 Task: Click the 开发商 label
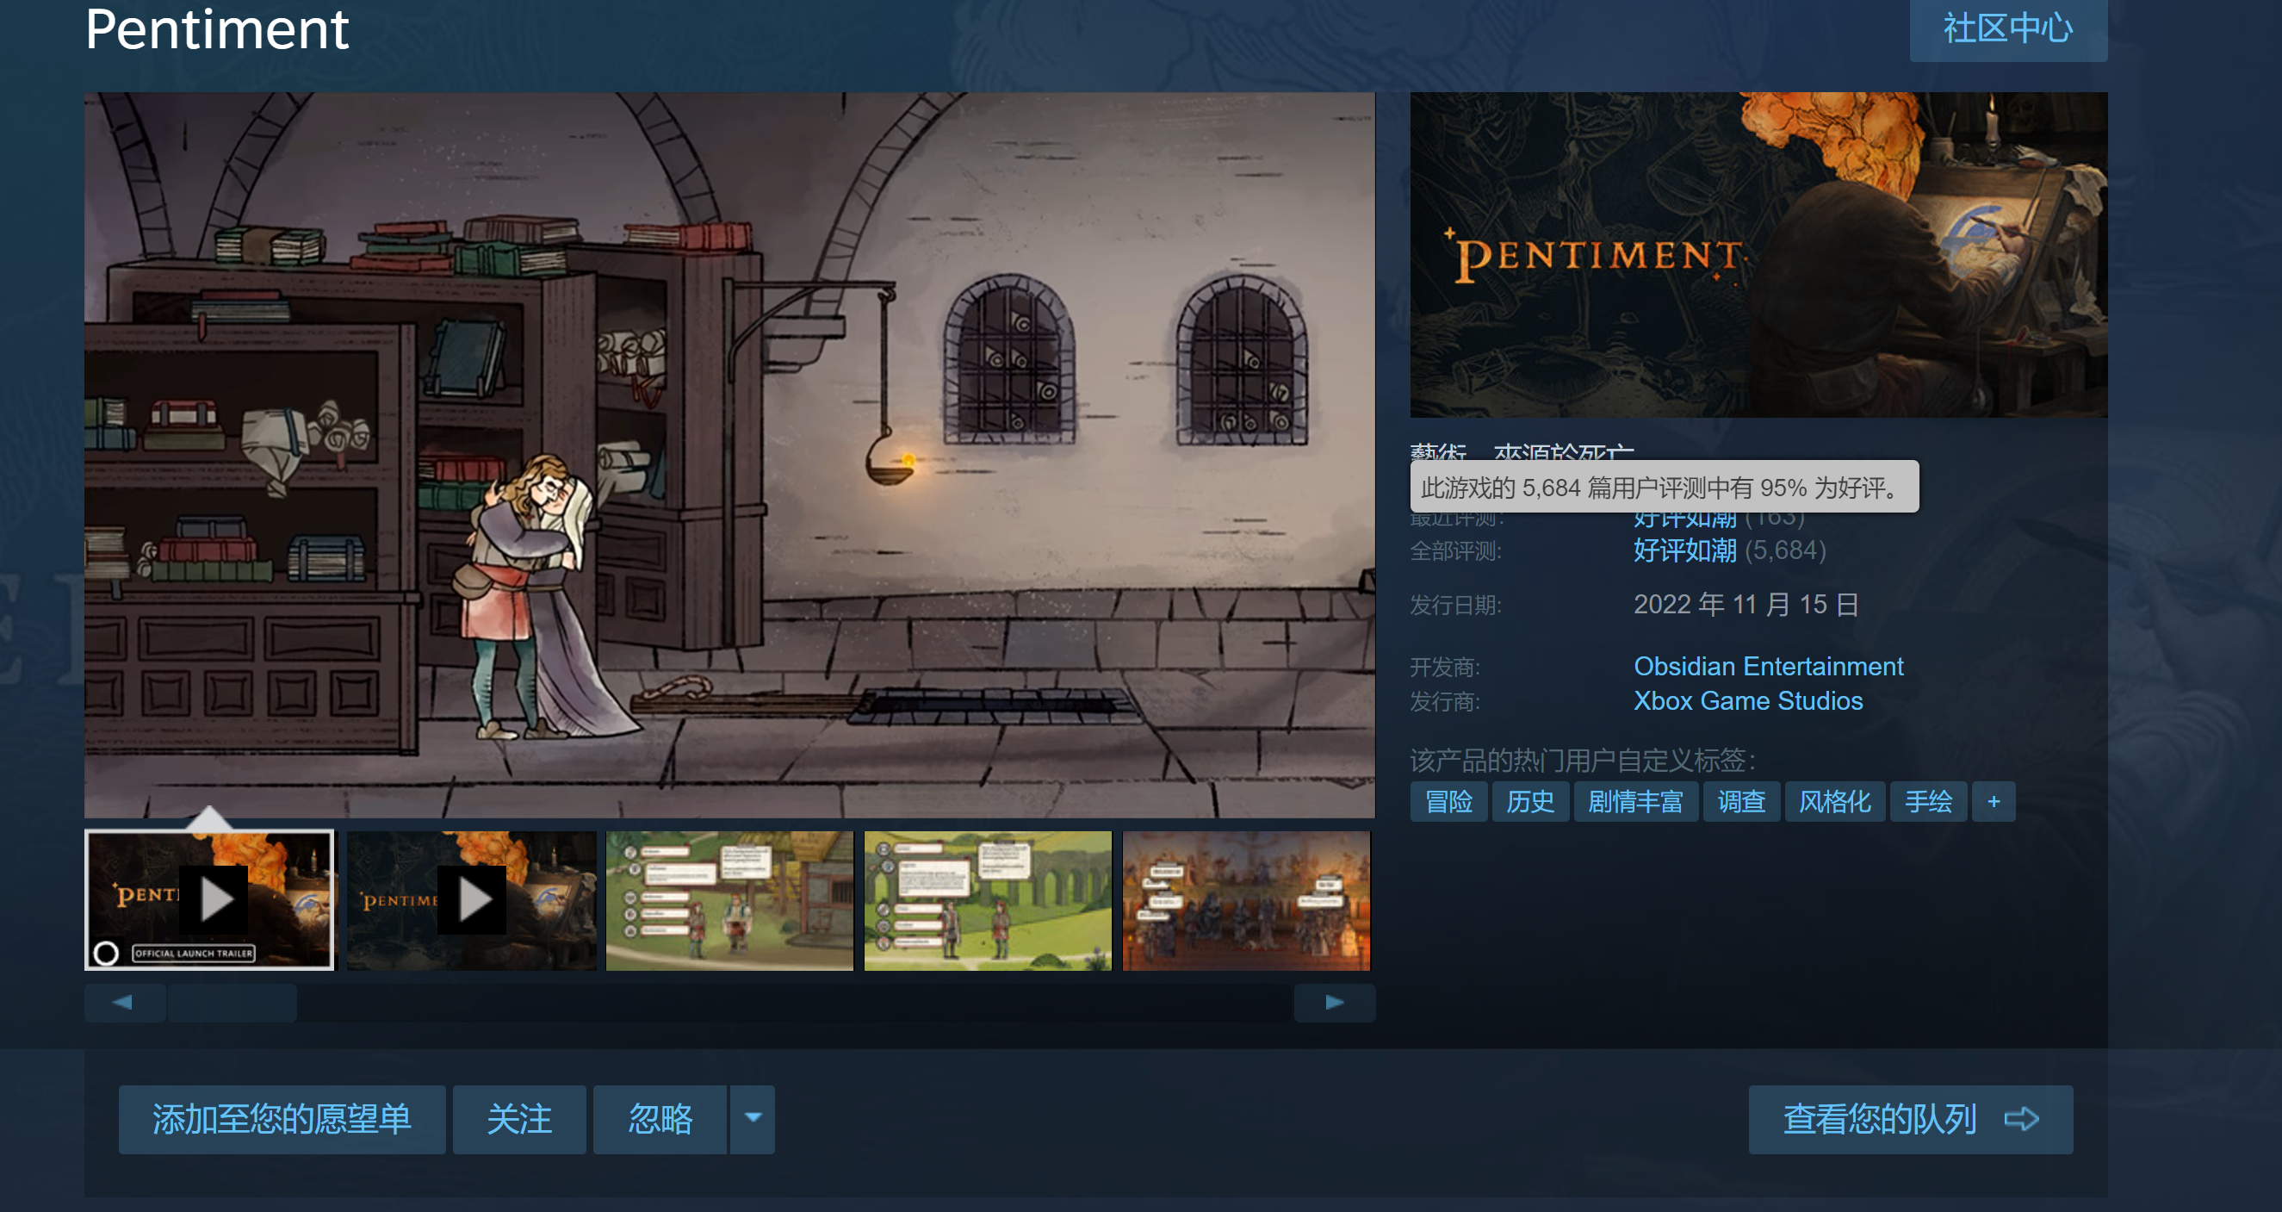1445,666
